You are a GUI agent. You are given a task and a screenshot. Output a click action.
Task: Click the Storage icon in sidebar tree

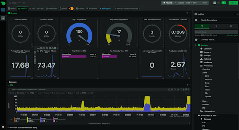coord(201,56)
